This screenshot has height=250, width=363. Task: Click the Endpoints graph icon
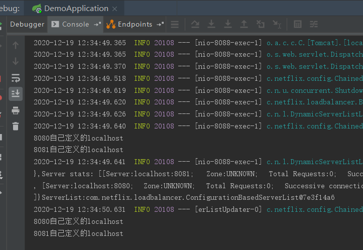111,24
